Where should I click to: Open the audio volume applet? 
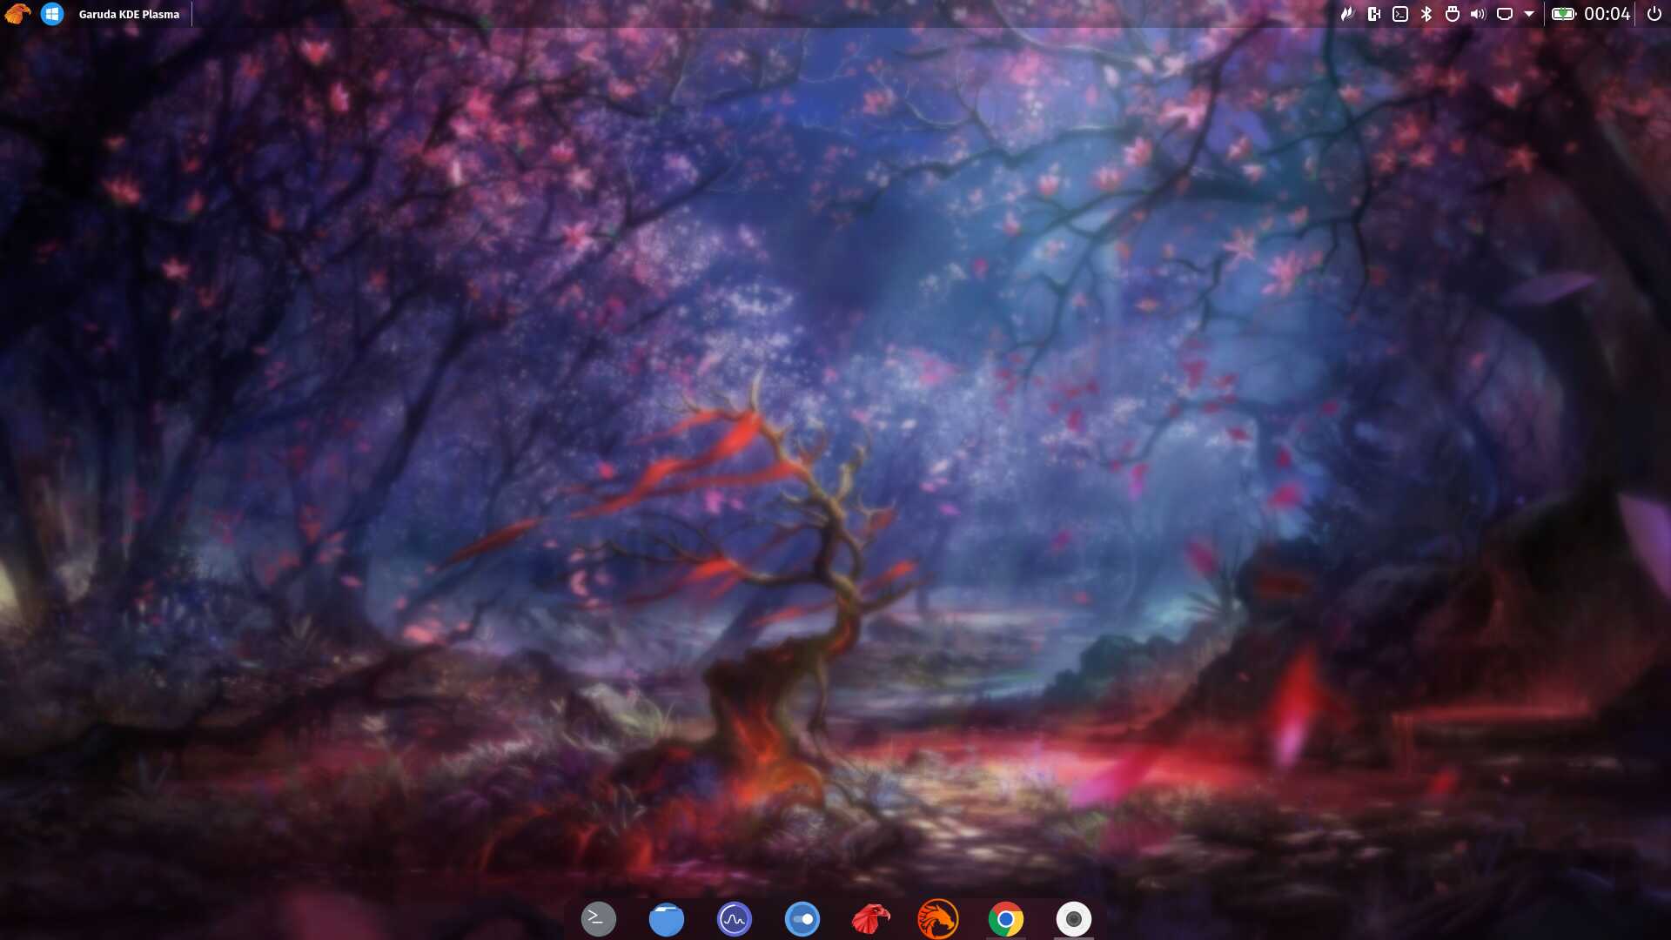[1478, 14]
